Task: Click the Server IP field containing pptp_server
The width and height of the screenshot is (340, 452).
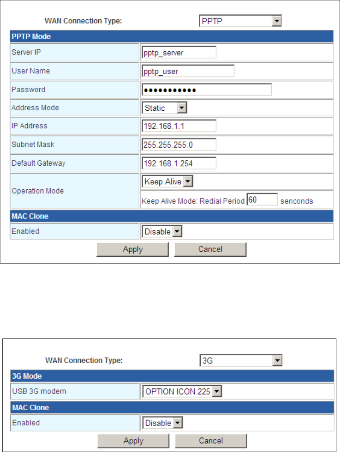Action: (179, 53)
